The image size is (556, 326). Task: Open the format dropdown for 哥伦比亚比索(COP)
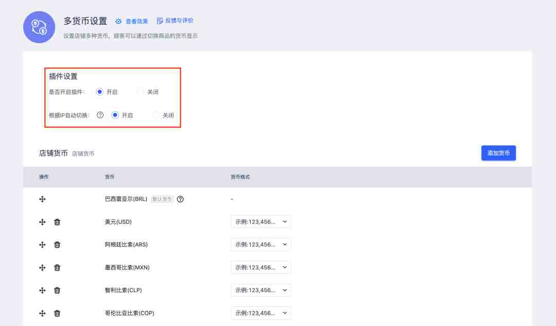(x=260, y=313)
